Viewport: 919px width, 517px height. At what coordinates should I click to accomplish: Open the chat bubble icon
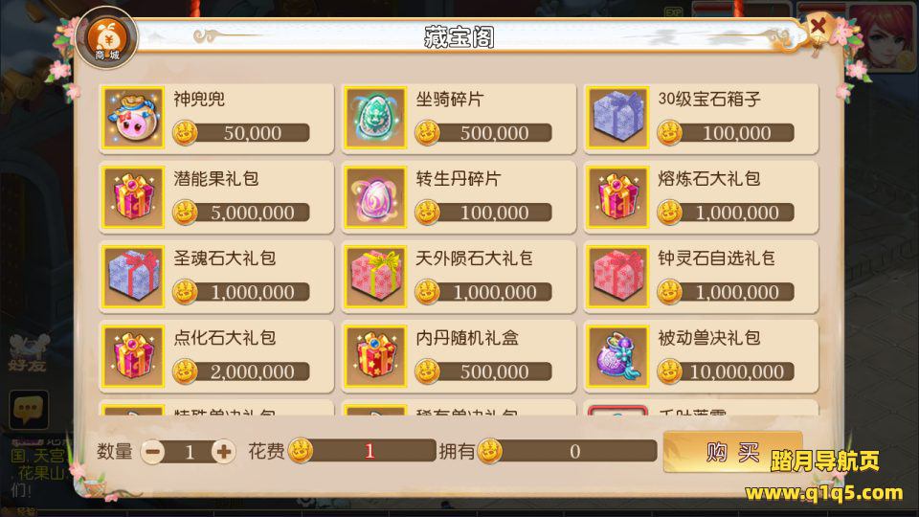coord(28,409)
